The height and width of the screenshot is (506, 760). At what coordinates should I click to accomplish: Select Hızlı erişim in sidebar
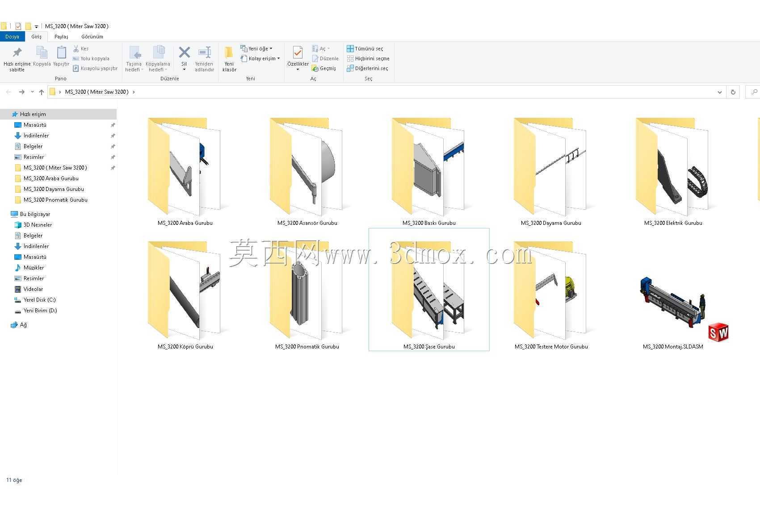pos(58,114)
